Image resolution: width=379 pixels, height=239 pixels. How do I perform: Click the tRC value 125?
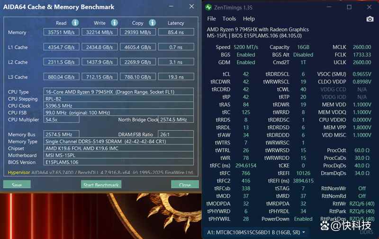point(246,112)
